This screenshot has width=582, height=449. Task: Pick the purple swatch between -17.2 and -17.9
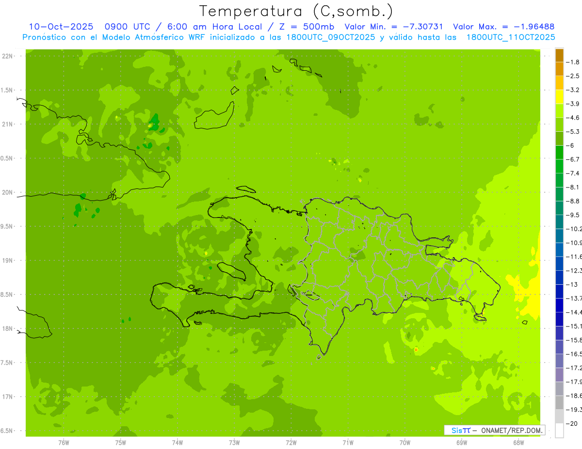point(559,375)
